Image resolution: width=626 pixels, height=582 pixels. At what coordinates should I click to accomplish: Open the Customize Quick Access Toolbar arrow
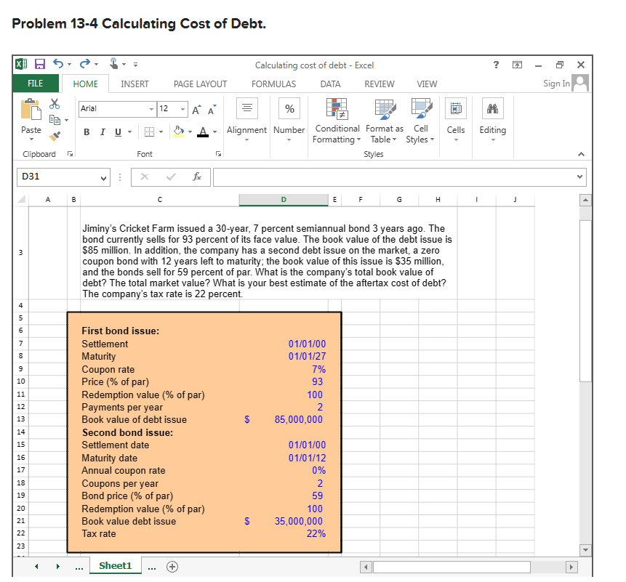tap(135, 64)
